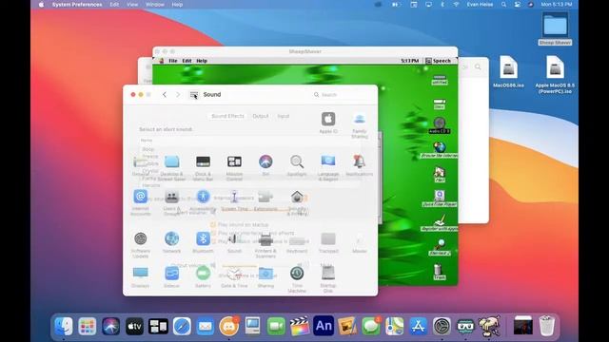This screenshot has height=342, width=609.
Task: Open Window menu in menu bar
Action: (154, 5)
